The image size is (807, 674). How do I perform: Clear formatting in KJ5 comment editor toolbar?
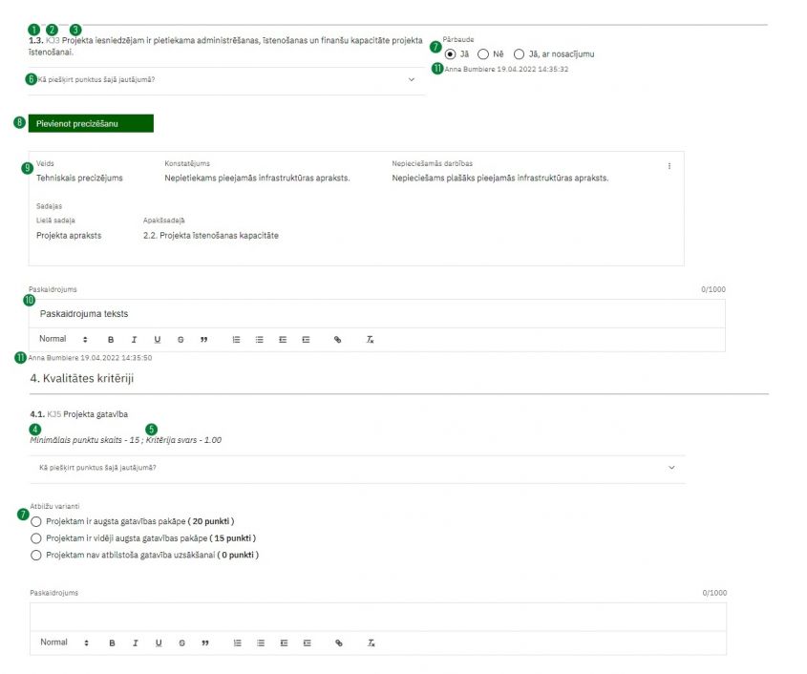click(372, 643)
